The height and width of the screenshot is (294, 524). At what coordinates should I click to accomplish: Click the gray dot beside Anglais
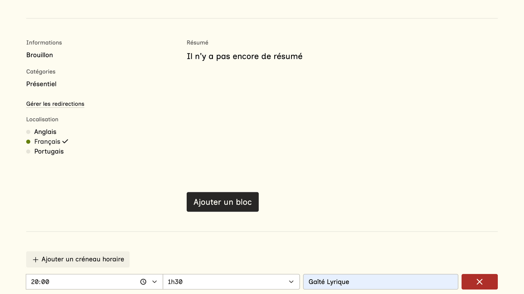[28, 132]
